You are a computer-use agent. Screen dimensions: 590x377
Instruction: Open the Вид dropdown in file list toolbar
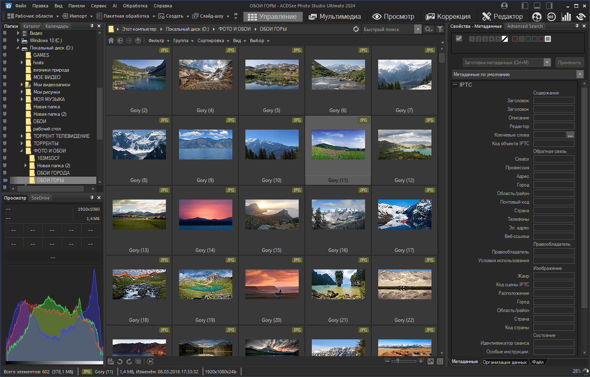tap(239, 40)
